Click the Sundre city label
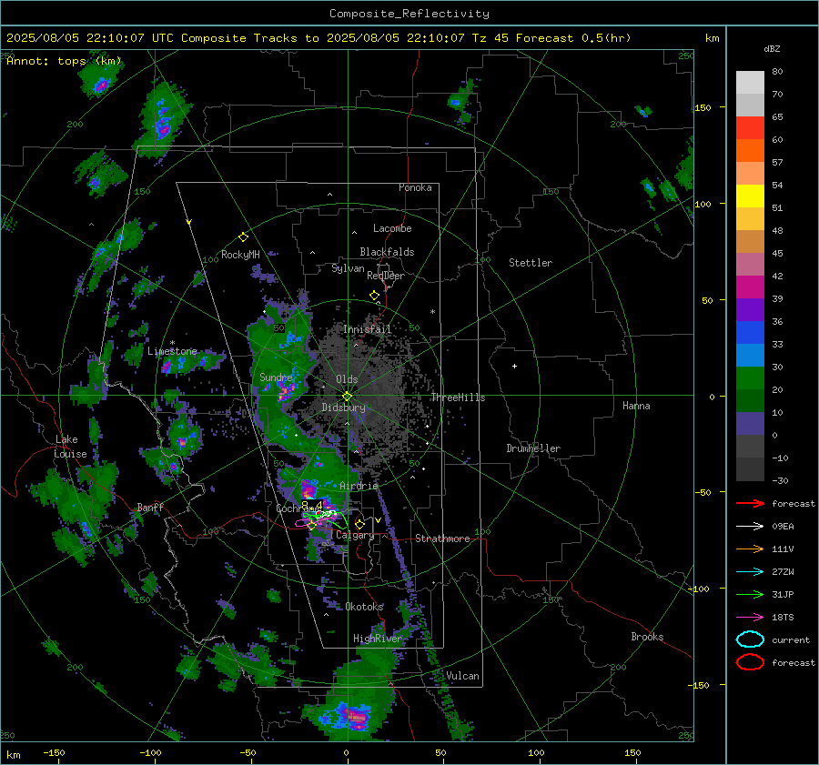 [276, 377]
